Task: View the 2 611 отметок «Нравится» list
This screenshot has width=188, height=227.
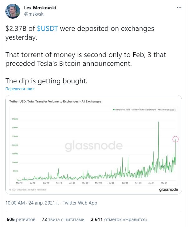Action: coord(119,219)
